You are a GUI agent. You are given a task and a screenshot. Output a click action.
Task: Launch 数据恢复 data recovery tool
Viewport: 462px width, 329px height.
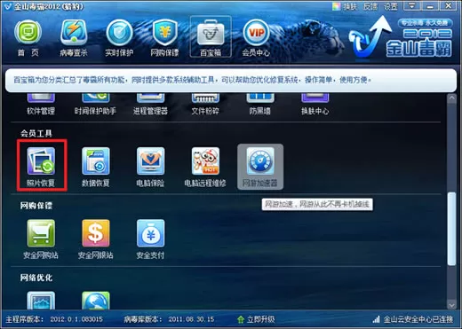point(96,167)
